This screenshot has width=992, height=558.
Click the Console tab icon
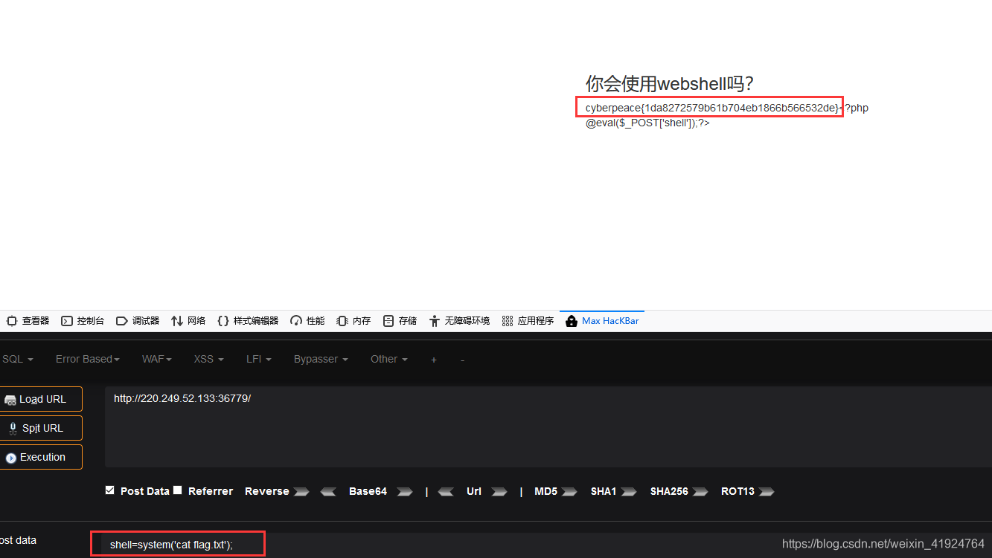coord(67,321)
